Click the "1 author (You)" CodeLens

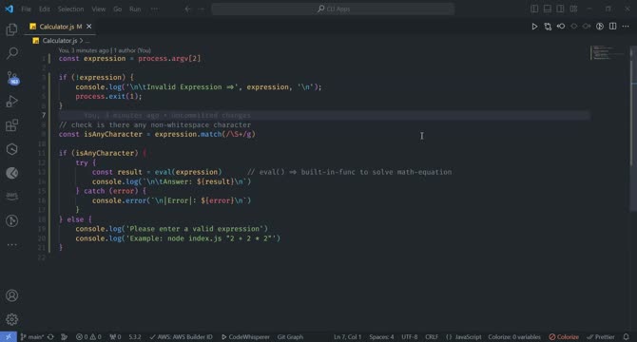(x=132, y=50)
